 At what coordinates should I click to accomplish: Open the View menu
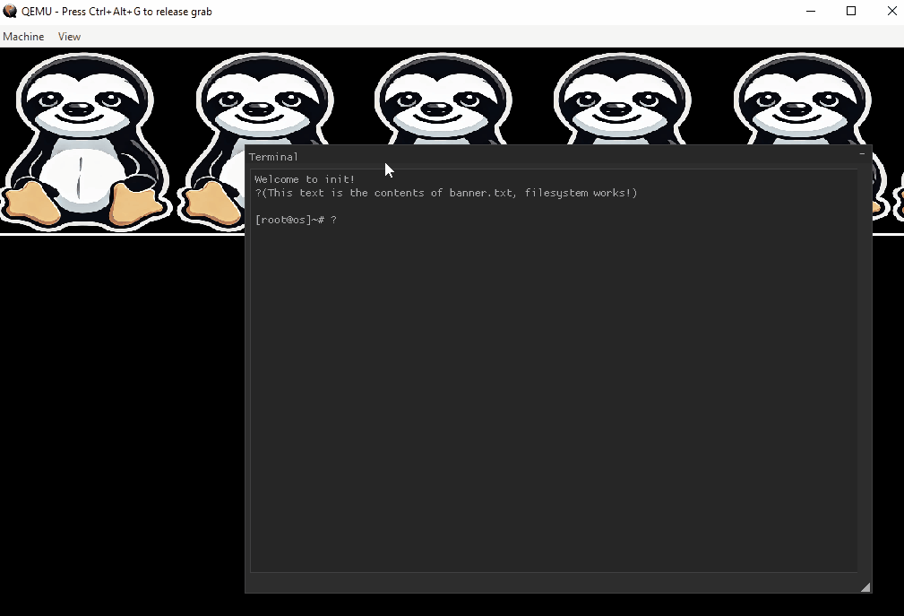point(69,37)
